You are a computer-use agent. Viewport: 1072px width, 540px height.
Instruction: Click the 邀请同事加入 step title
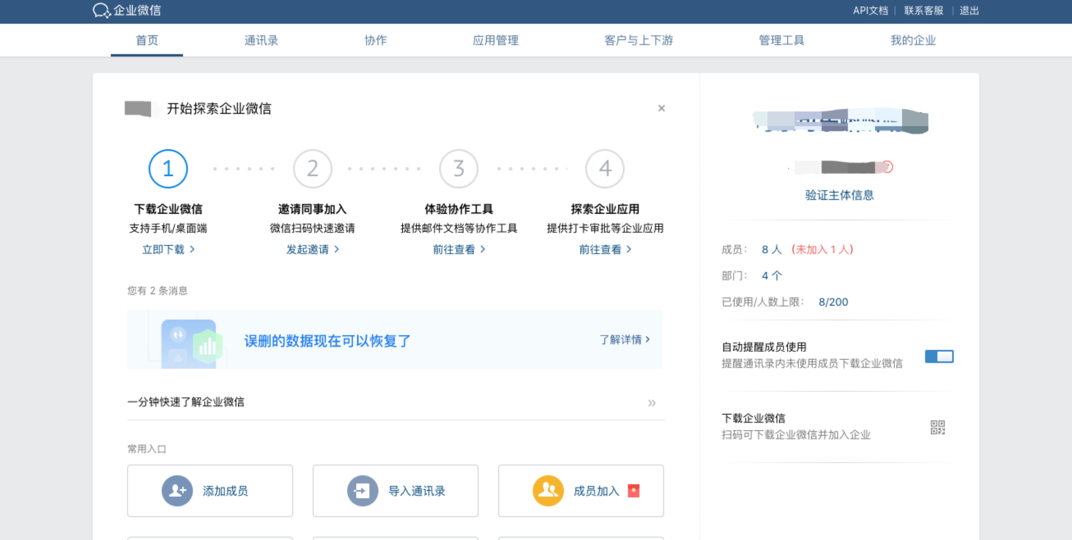pos(312,209)
